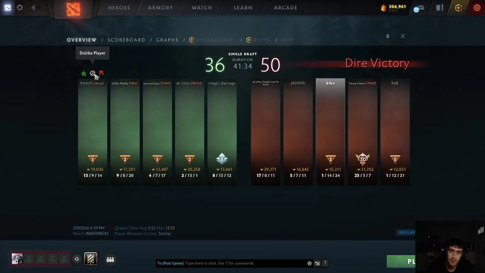Select player Kenny Powers name

point(362,83)
